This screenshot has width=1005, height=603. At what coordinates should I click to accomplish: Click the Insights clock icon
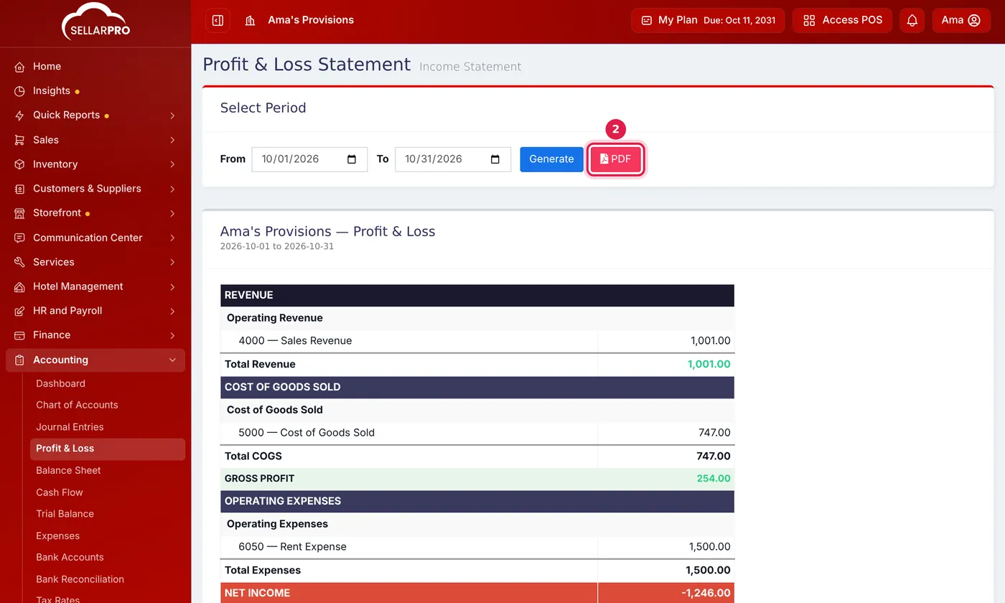19,91
